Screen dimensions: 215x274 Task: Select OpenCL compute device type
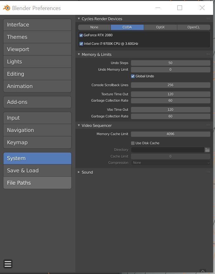tap(193, 27)
